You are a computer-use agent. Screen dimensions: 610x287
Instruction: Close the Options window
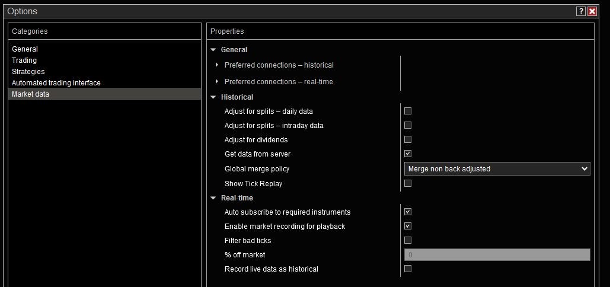coord(592,11)
